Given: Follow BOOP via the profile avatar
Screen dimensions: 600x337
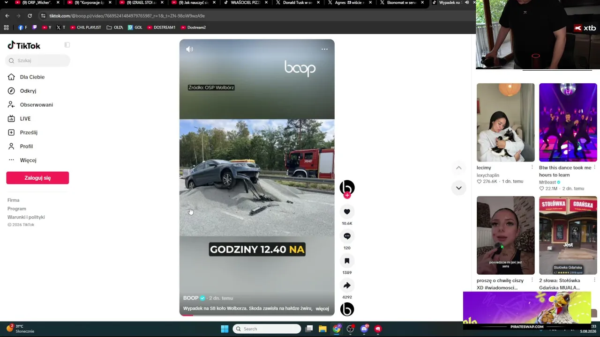Looking at the screenshot, I should (x=347, y=188).
